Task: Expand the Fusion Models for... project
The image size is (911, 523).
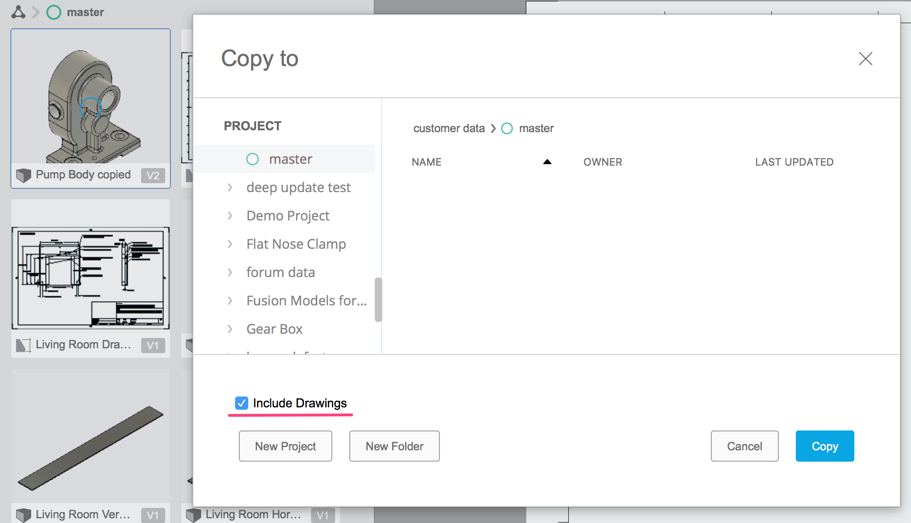Action: tap(230, 301)
